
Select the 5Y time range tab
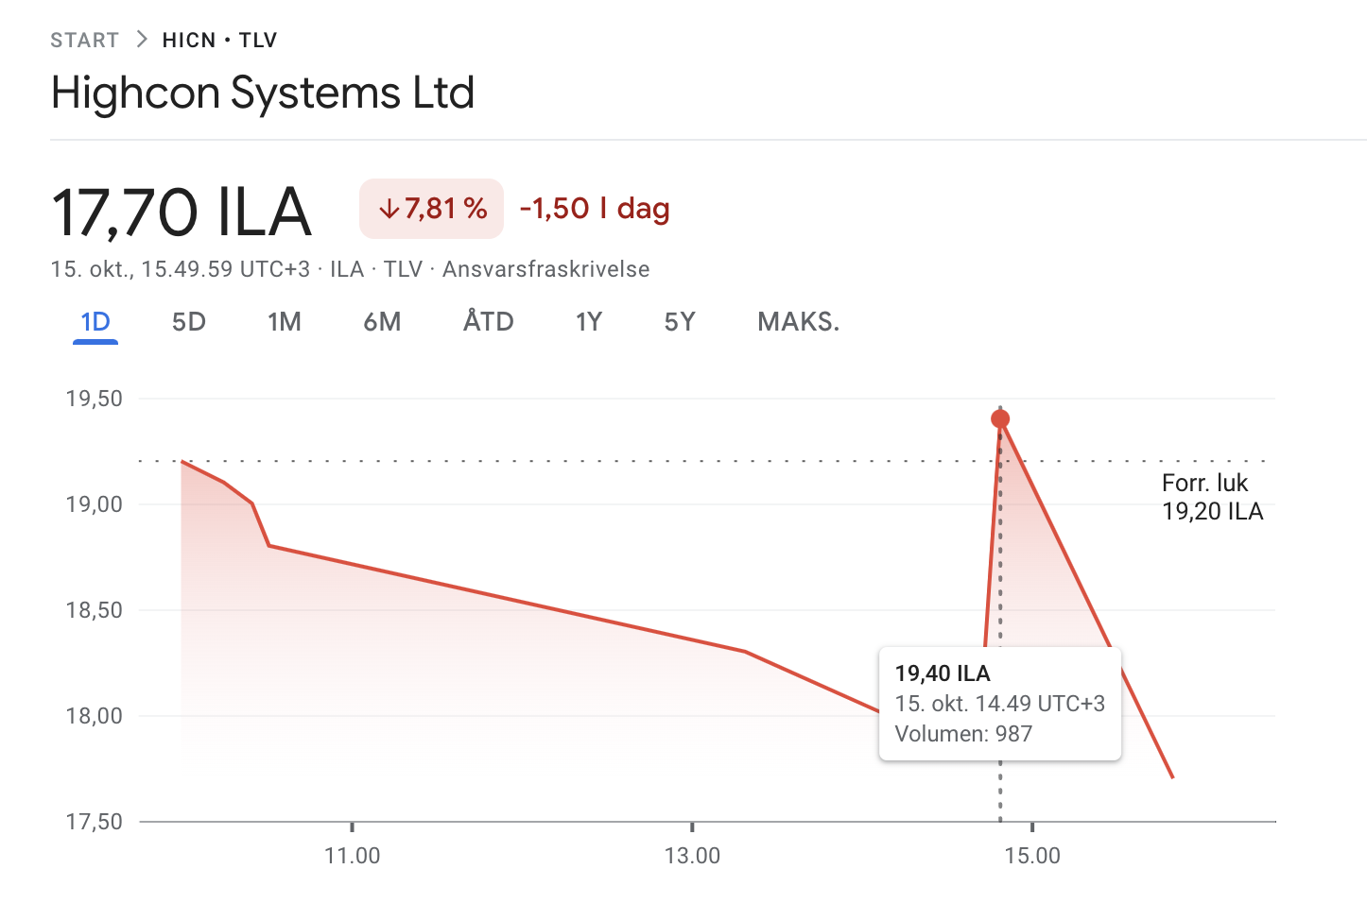679,322
